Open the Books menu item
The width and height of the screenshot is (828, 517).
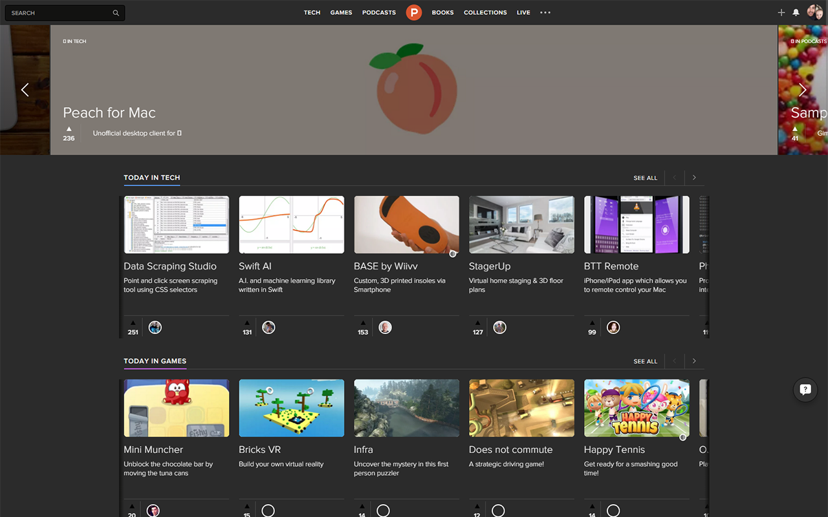[442, 12]
